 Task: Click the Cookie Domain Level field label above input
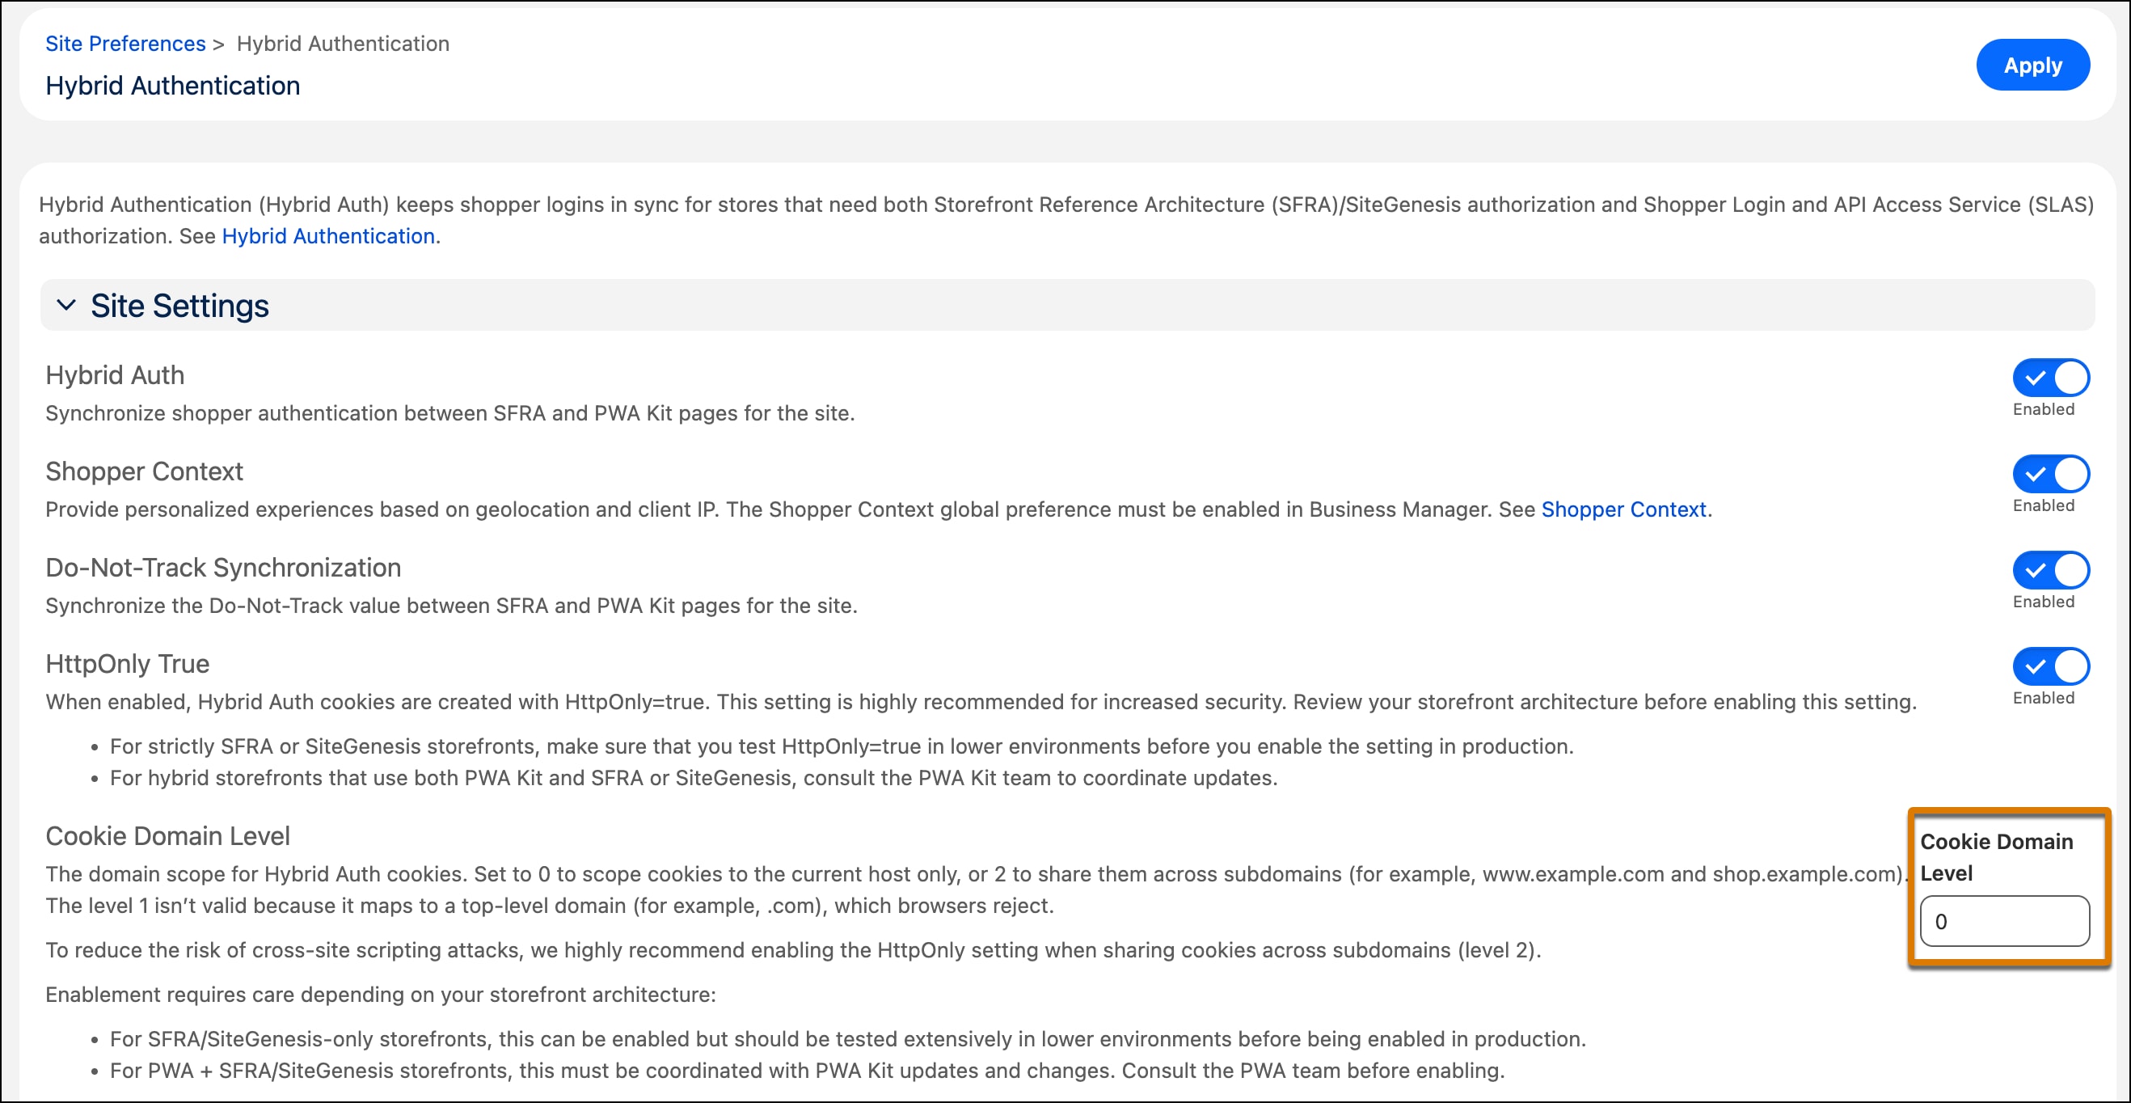tap(1996, 857)
